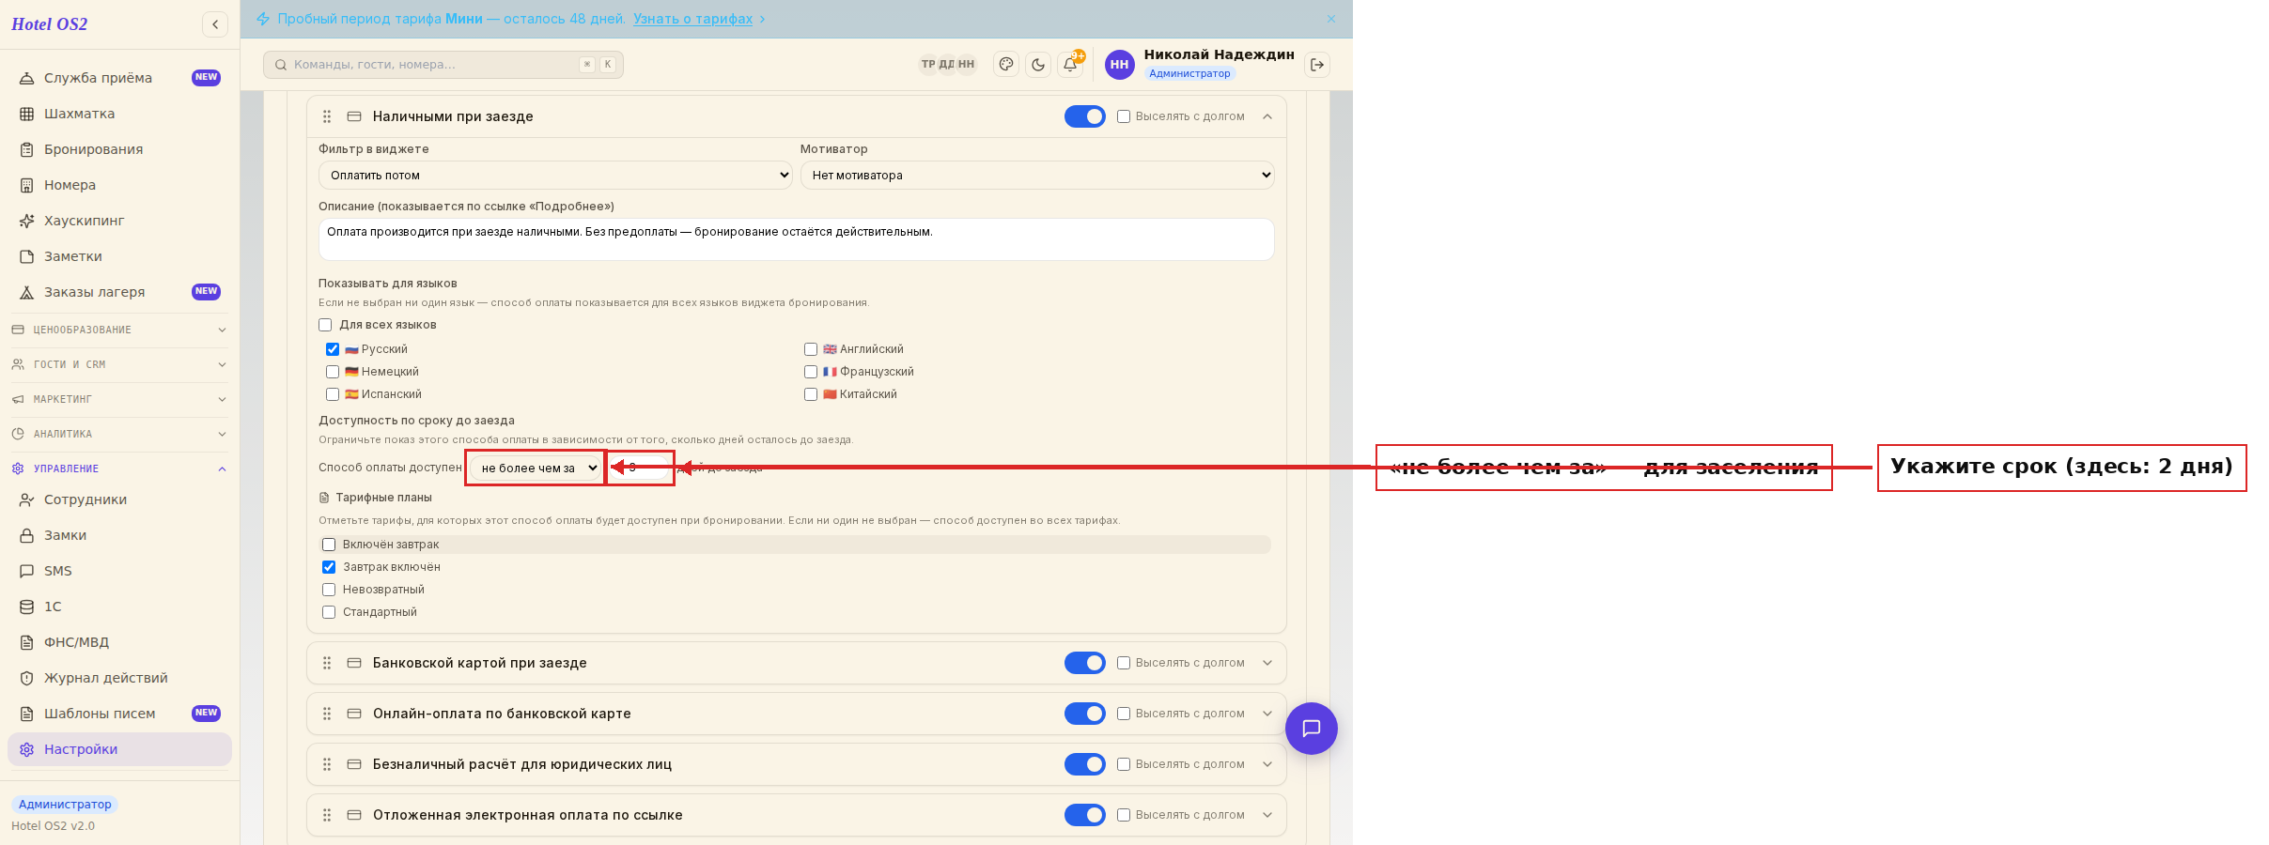
Task: Open the Мотиватор dropdown
Action: tap(1037, 176)
